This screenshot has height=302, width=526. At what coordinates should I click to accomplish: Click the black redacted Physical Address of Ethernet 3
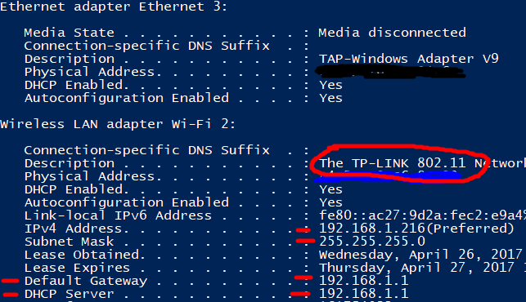click(390, 72)
